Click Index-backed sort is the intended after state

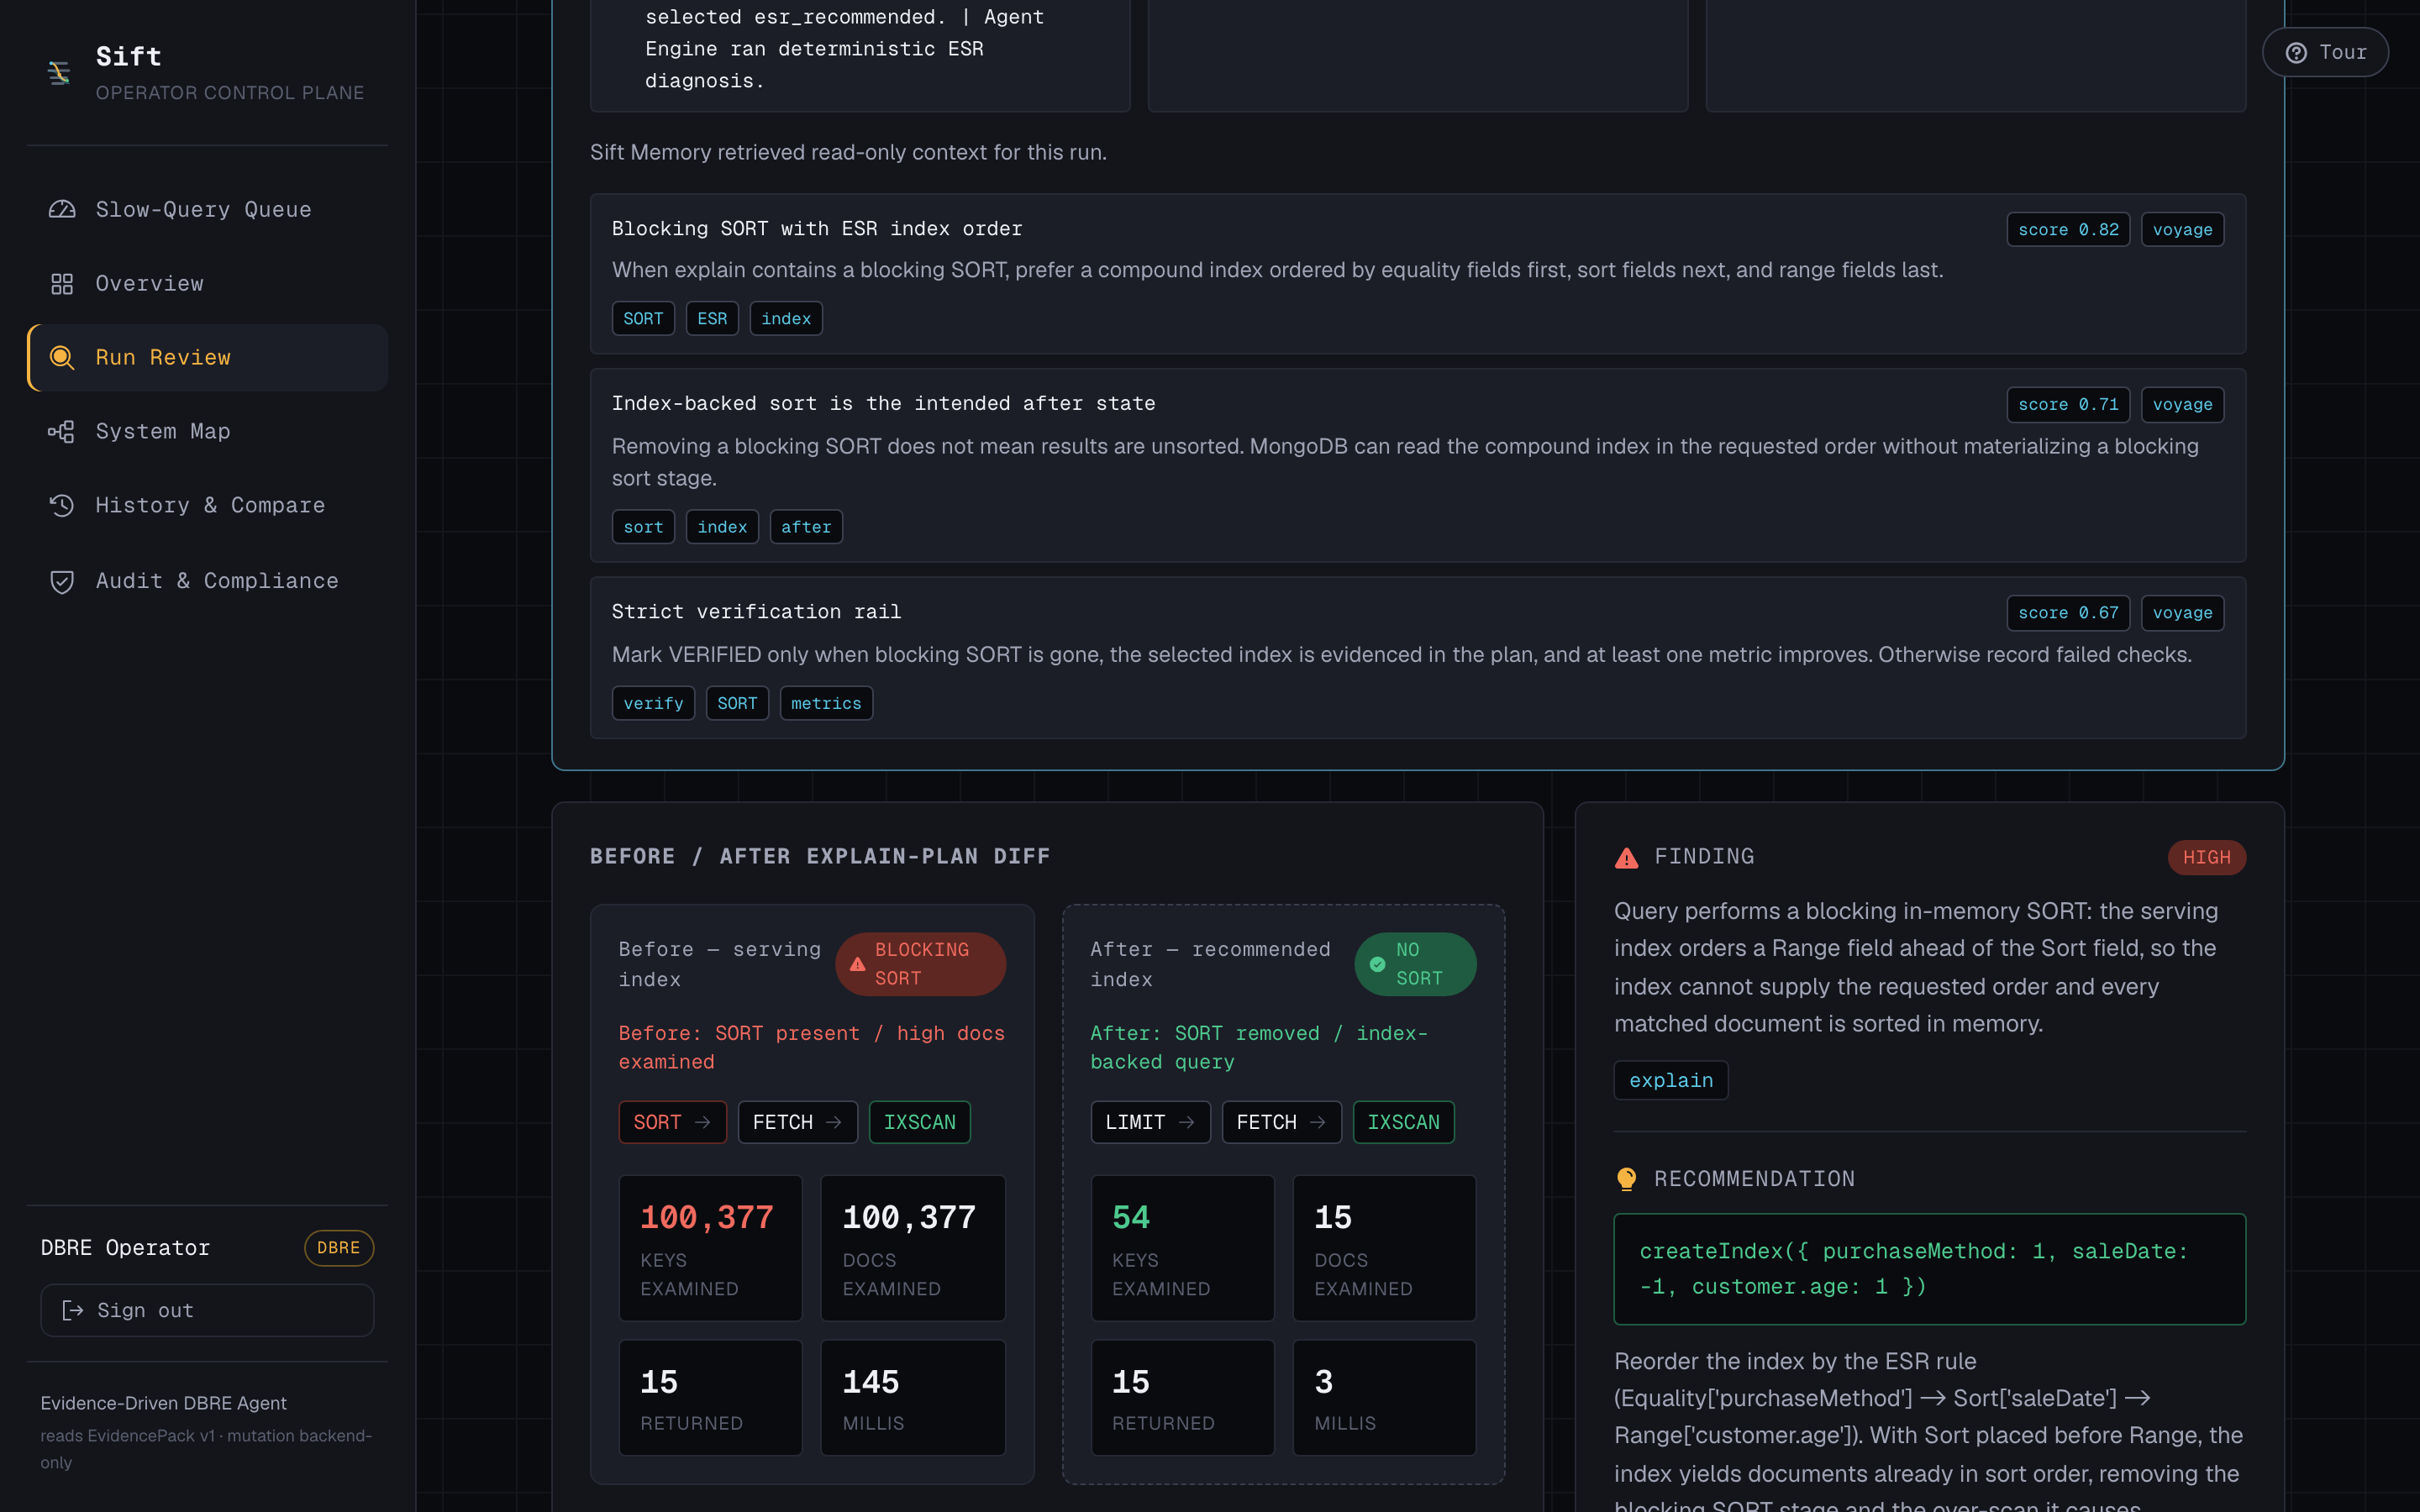(x=883, y=404)
